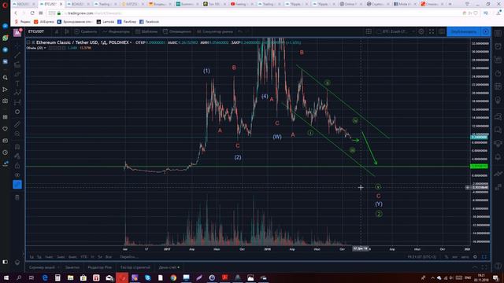Viewport: 504px width, 283px height.
Task: Select the zoom-in tool on drawing bar
Action: (x=17, y=134)
